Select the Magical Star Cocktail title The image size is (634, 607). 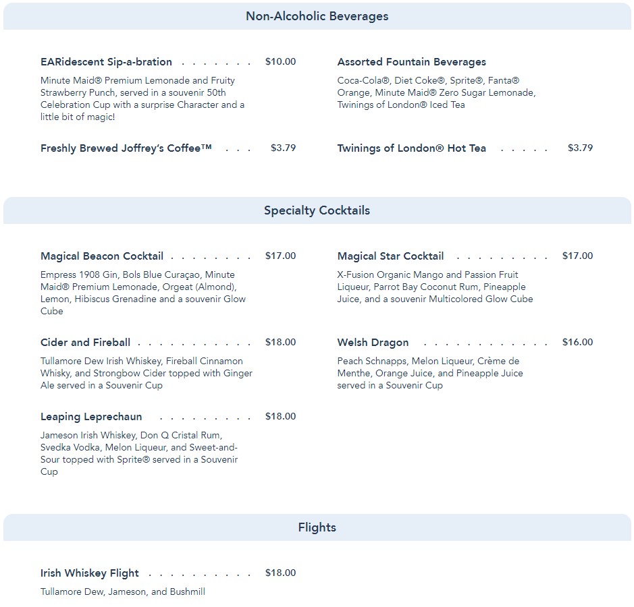(x=390, y=256)
